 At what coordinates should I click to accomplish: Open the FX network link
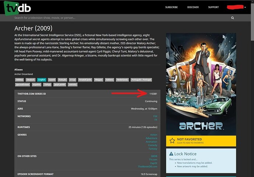tap(156, 120)
